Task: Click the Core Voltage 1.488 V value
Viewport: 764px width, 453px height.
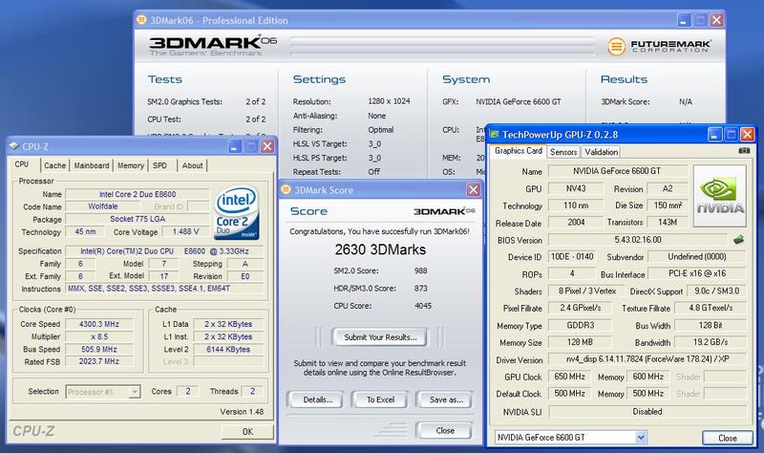Action: (185, 231)
